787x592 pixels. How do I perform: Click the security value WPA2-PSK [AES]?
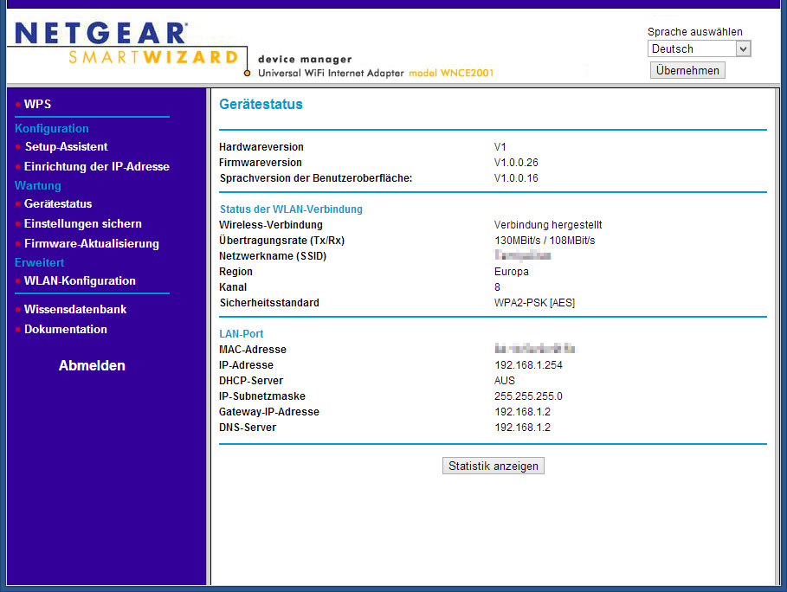pyautogui.click(x=534, y=303)
